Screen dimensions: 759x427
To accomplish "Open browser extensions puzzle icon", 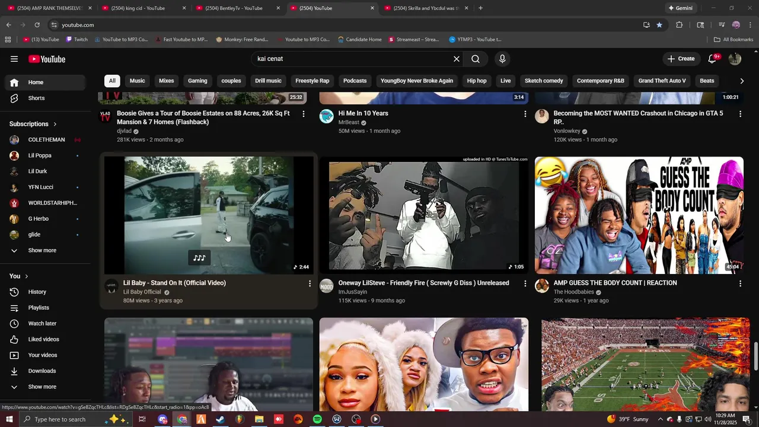I will [680, 25].
